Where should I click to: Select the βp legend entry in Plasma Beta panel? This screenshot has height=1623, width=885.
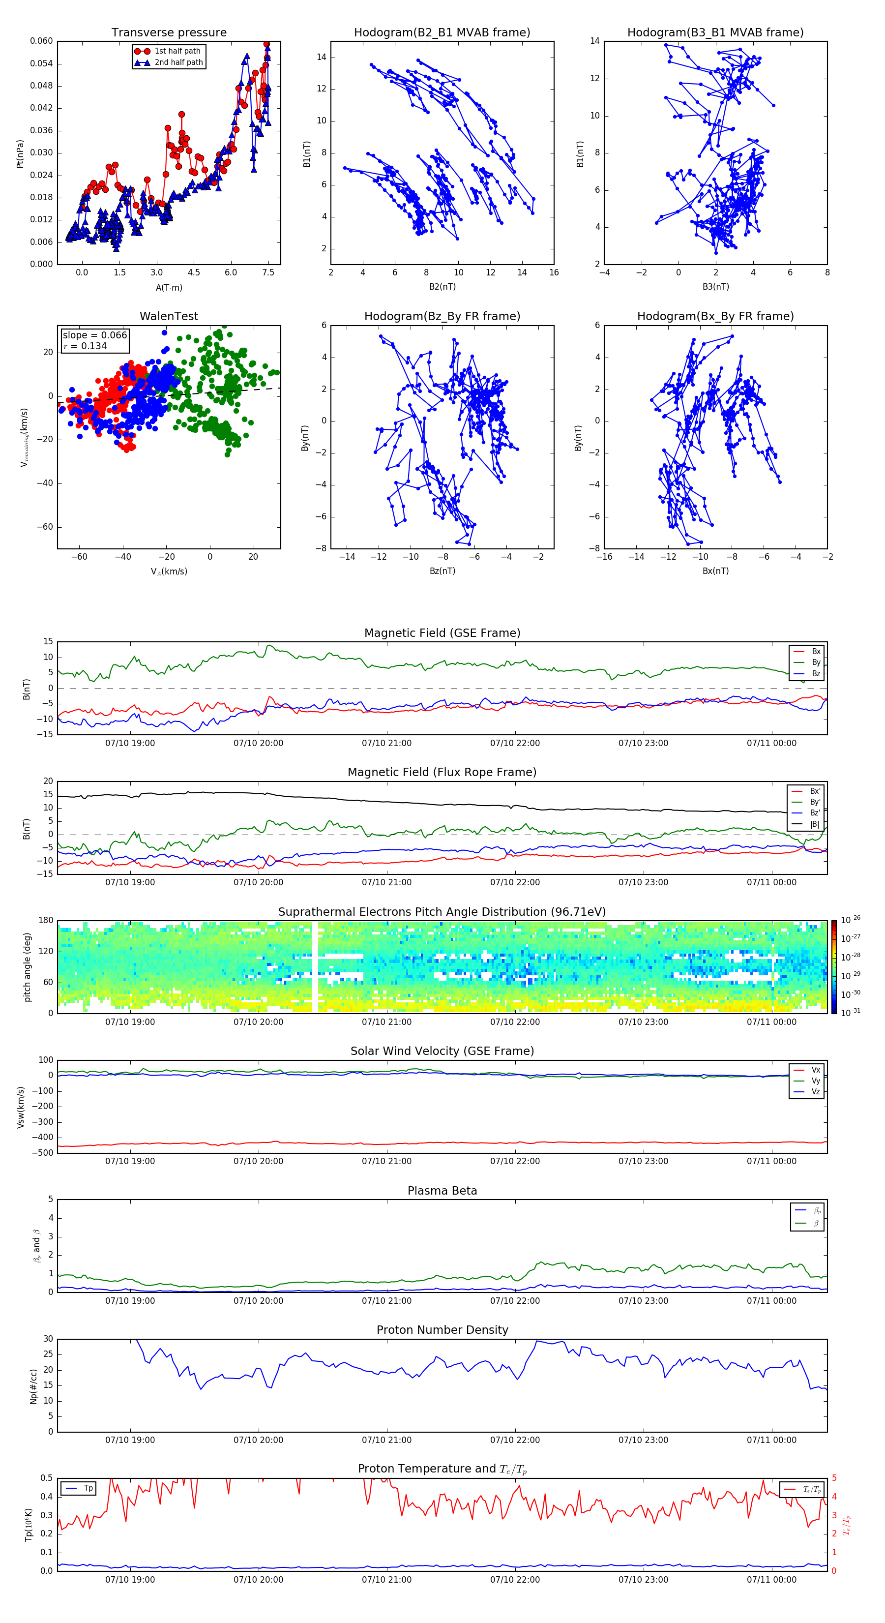pos(807,1210)
